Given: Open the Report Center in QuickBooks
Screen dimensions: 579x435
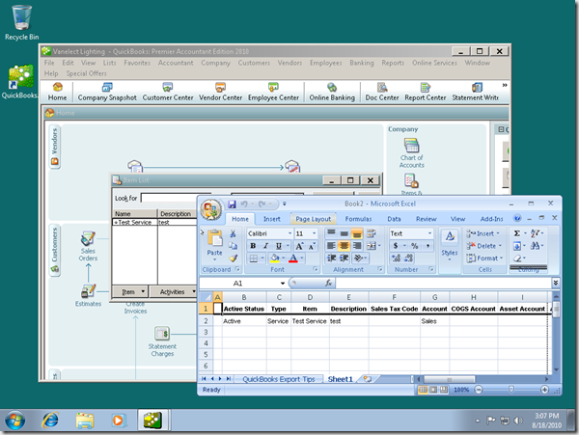Looking at the screenshot, I should 425,92.
